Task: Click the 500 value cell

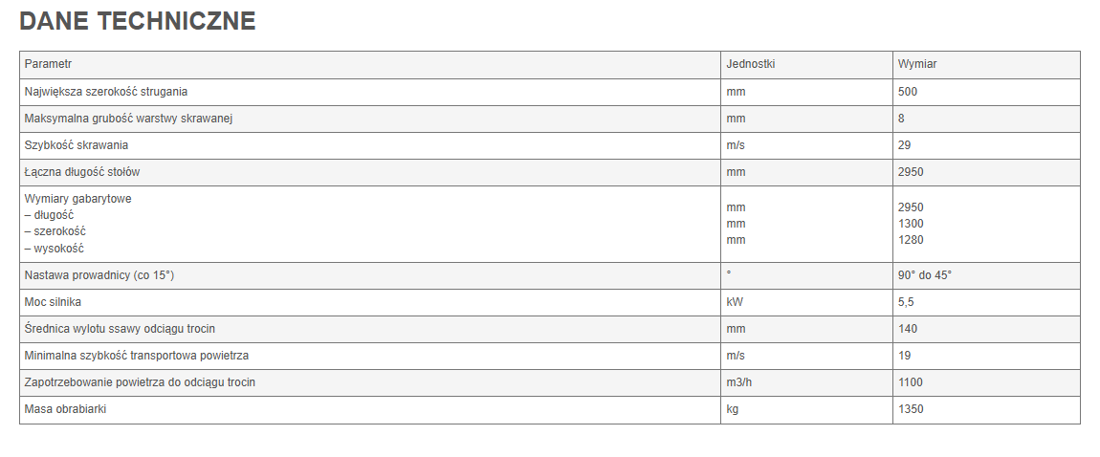Action: [x=908, y=92]
